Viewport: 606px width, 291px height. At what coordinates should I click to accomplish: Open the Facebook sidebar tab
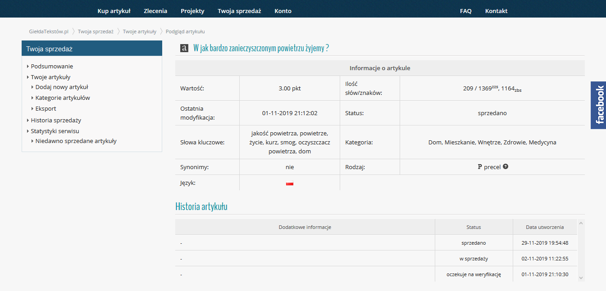tap(598, 106)
